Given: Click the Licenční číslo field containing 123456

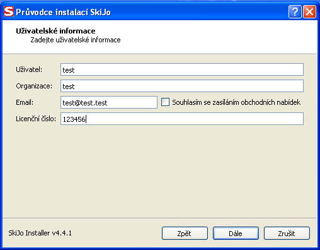Looking at the screenshot, I should (182, 119).
